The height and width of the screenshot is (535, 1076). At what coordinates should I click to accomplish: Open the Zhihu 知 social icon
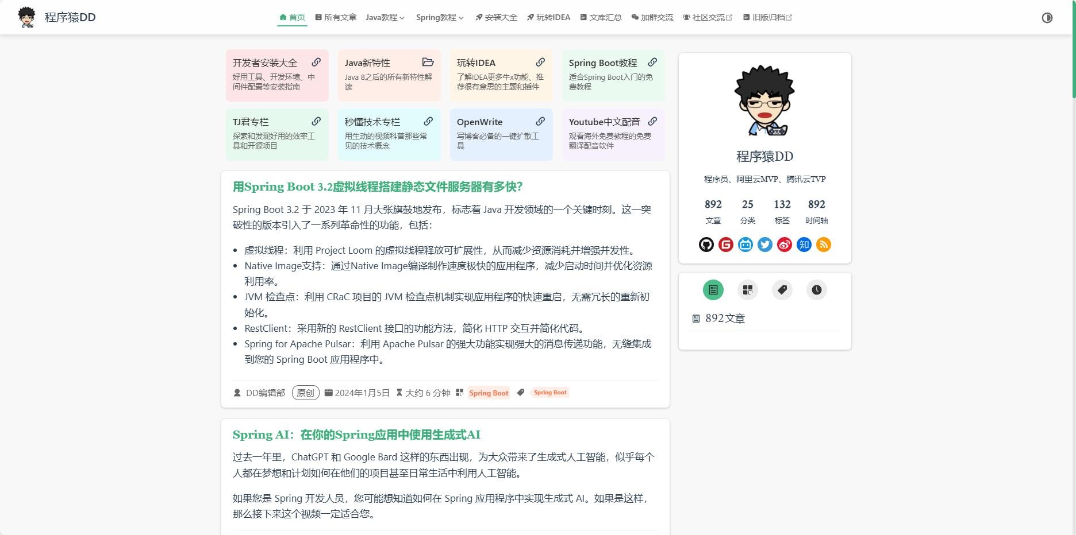804,245
